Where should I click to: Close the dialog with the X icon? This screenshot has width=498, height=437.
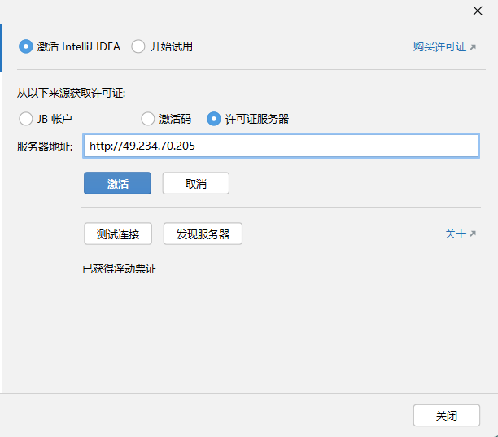pos(478,11)
